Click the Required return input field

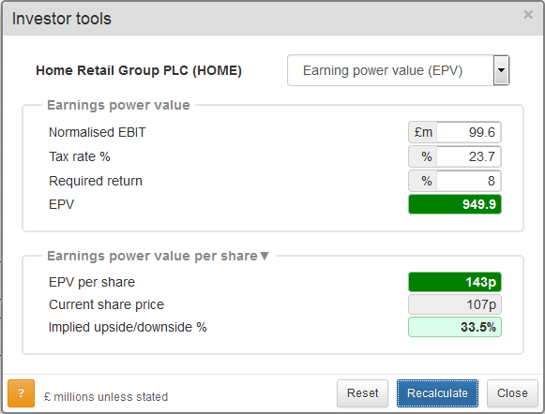(468, 181)
